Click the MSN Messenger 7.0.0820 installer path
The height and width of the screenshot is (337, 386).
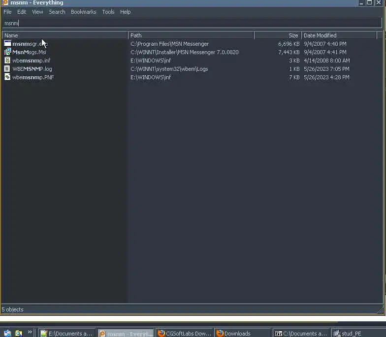(184, 52)
